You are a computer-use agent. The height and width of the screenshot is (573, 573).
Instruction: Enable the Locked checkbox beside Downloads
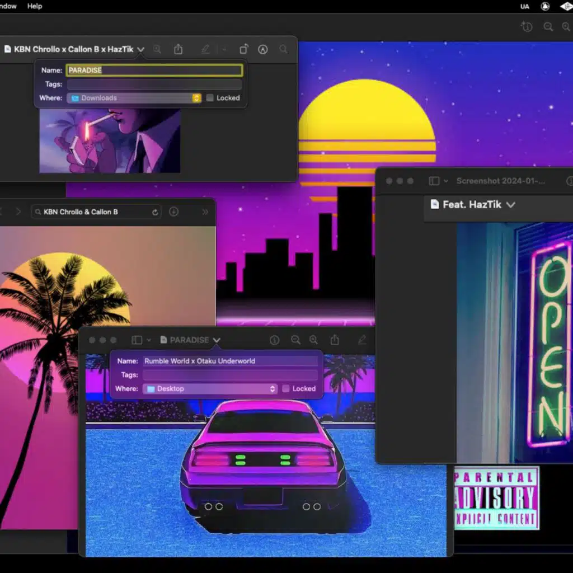[210, 97]
